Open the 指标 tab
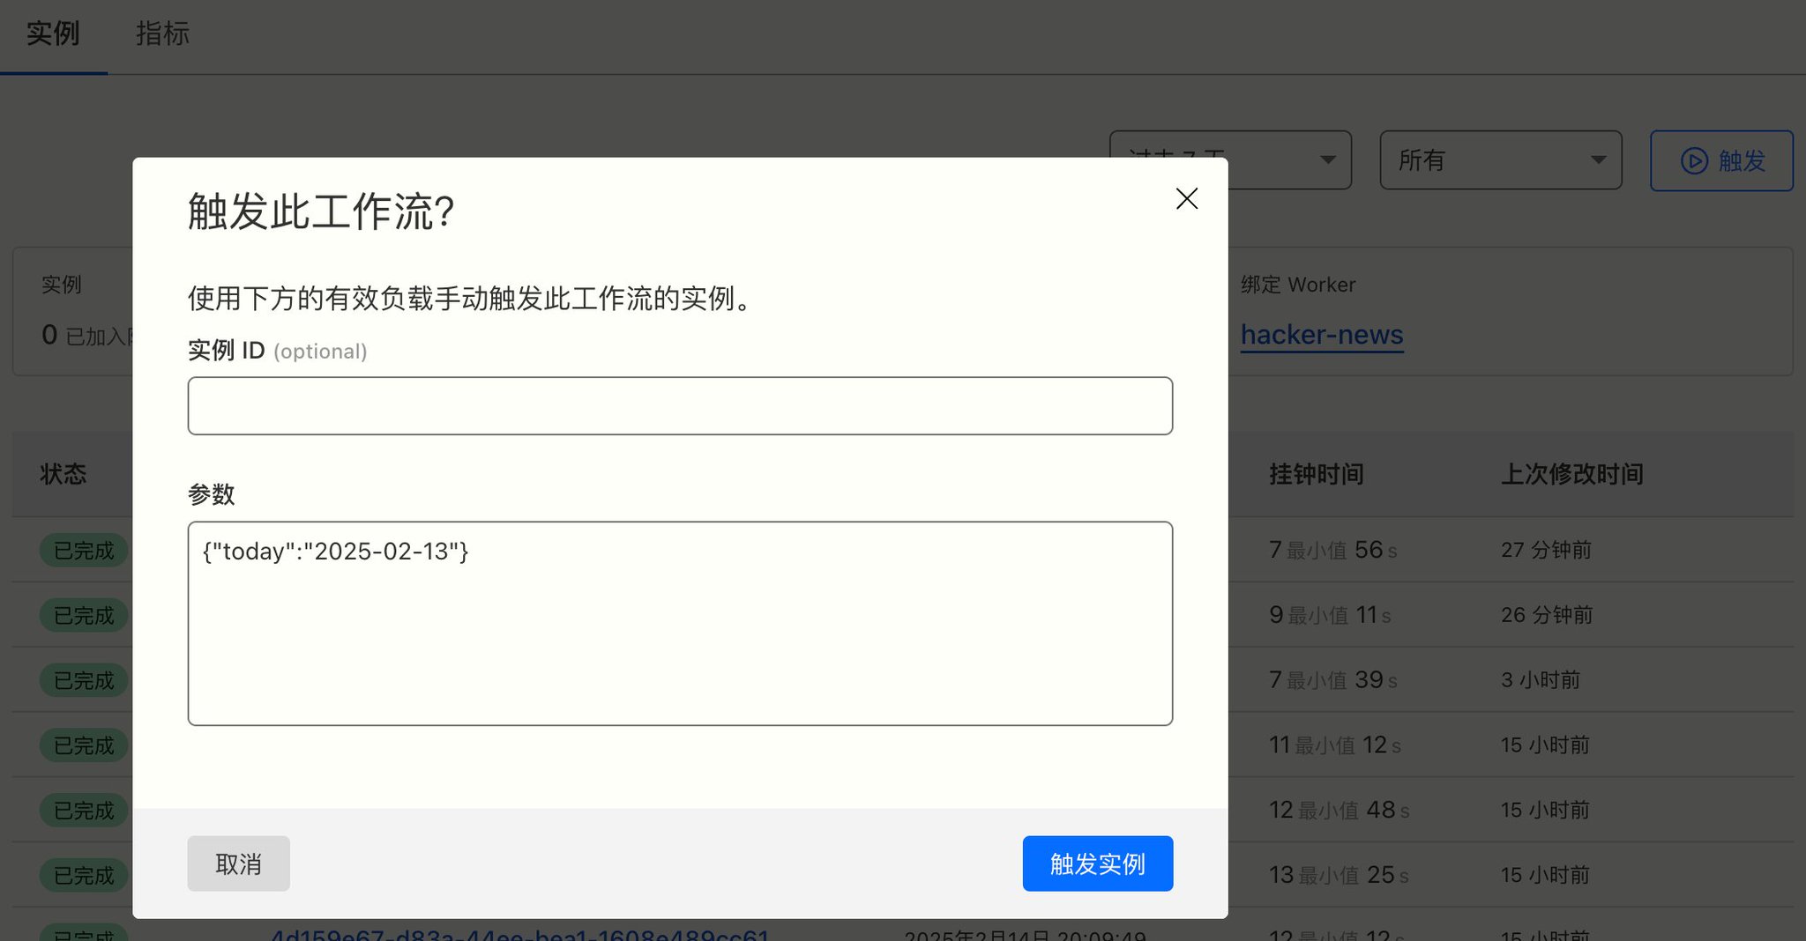The image size is (1806, 941). click(x=162, y=35)
